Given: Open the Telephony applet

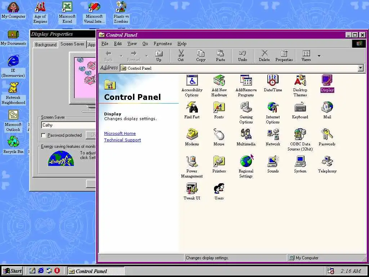Looking at the screenshot, I should coord(327,164).
